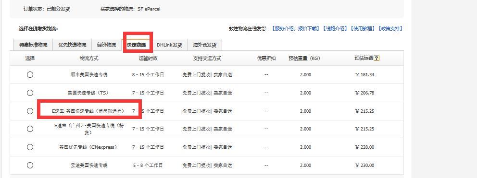
Task: Click the 云途美国快速专线 logistics name
Action: click(x=89, y=166)
